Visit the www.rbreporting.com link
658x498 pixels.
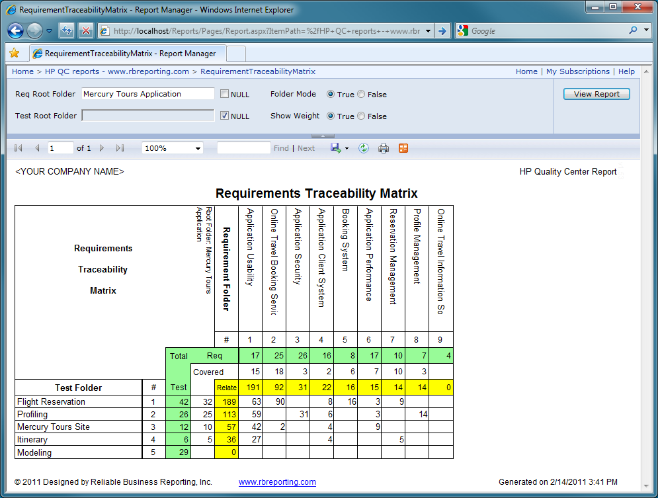[x=277, y=482]
